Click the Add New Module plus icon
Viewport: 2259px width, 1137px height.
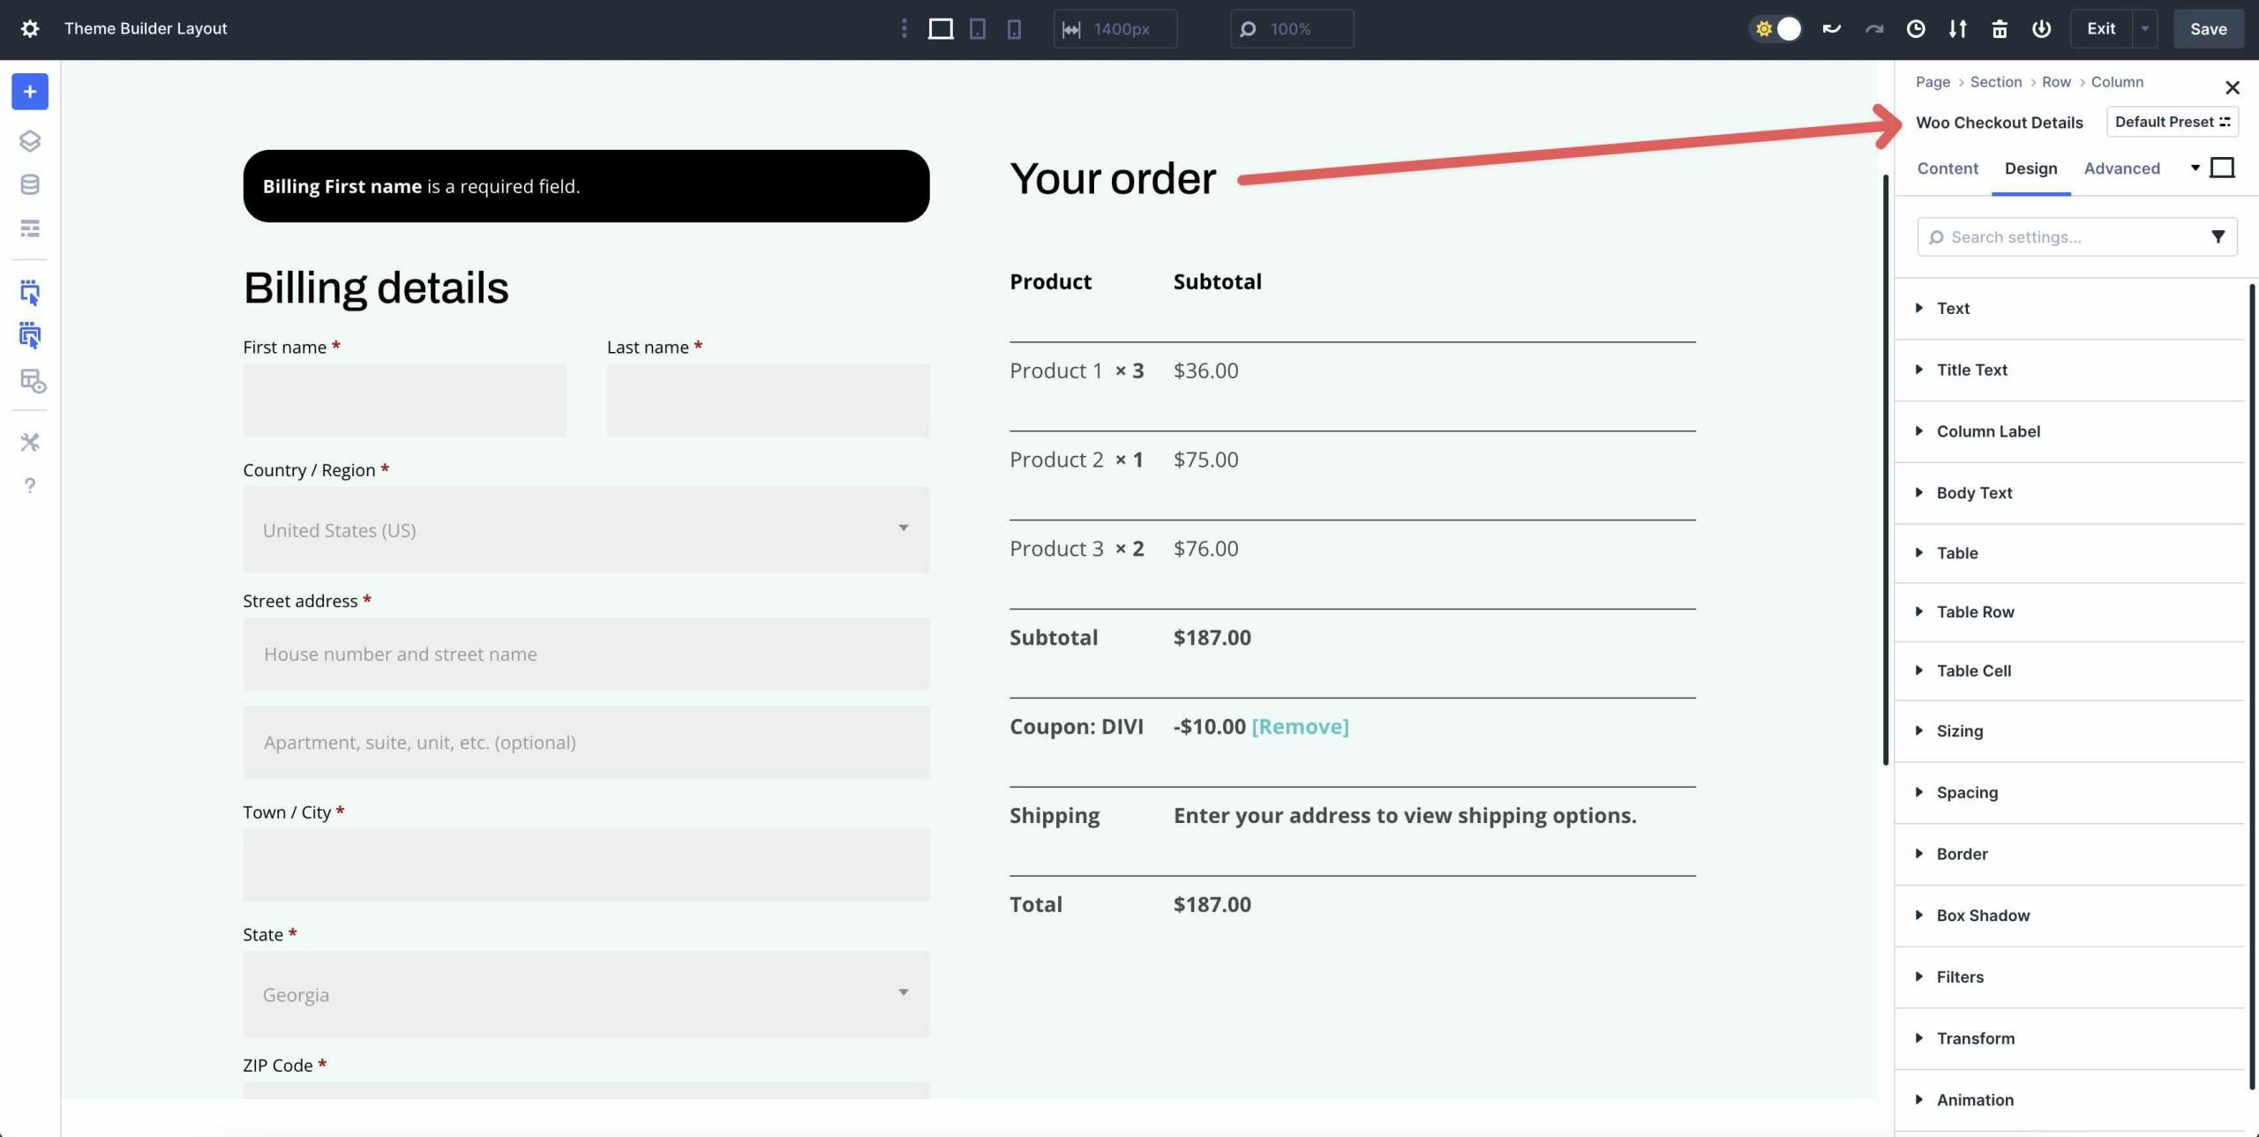click(x=30, y=92)
